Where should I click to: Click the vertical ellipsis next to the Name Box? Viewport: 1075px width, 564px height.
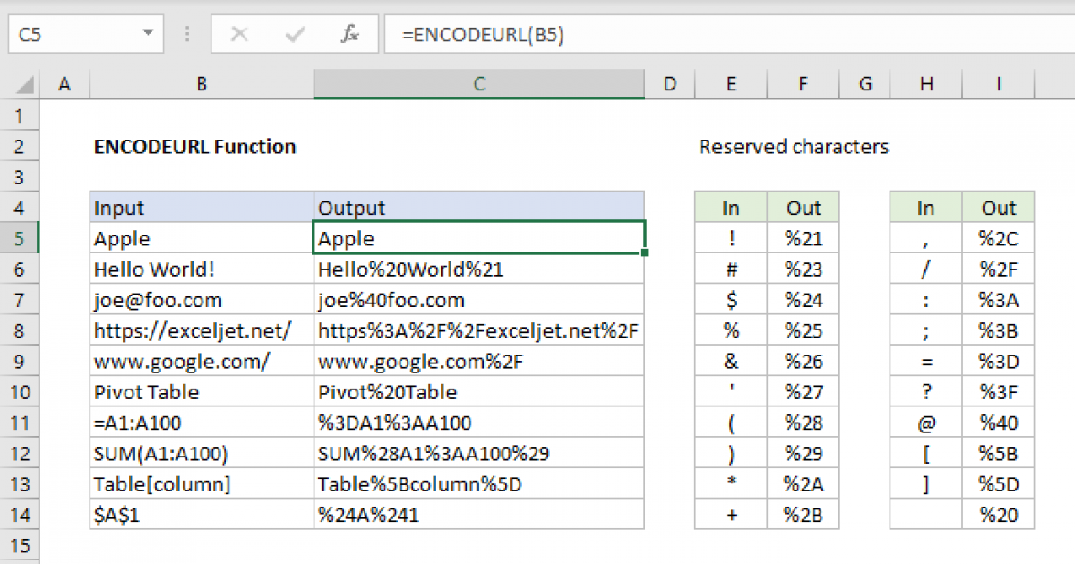[x=186, y=34]
